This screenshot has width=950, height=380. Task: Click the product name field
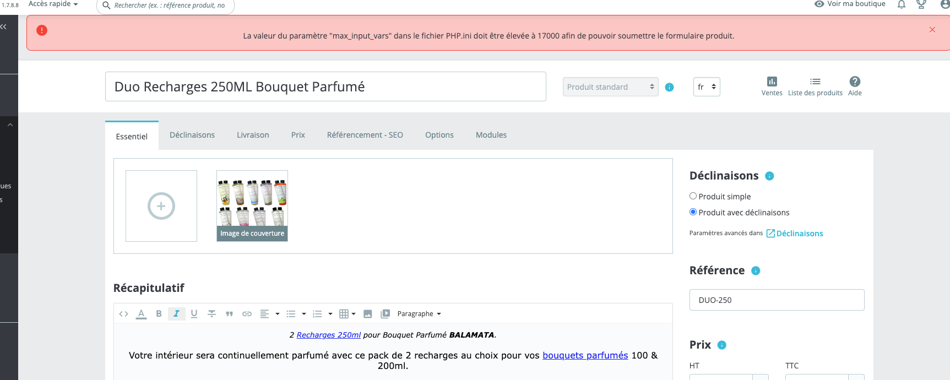[x=325, y=86]
